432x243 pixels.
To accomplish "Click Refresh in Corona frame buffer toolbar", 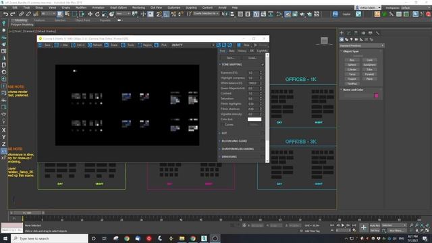I will 95,45.
